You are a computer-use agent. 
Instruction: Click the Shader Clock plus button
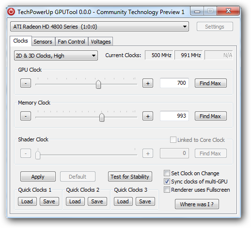pyautogui.click(x=148, y=153)
